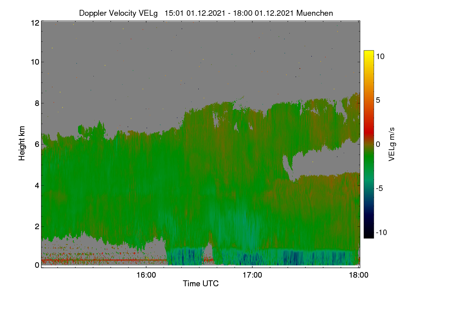Click the red horizontal line near ground level
Image resolution: width=473 pixels, height=315 pixels.
(x=104, y=260)
